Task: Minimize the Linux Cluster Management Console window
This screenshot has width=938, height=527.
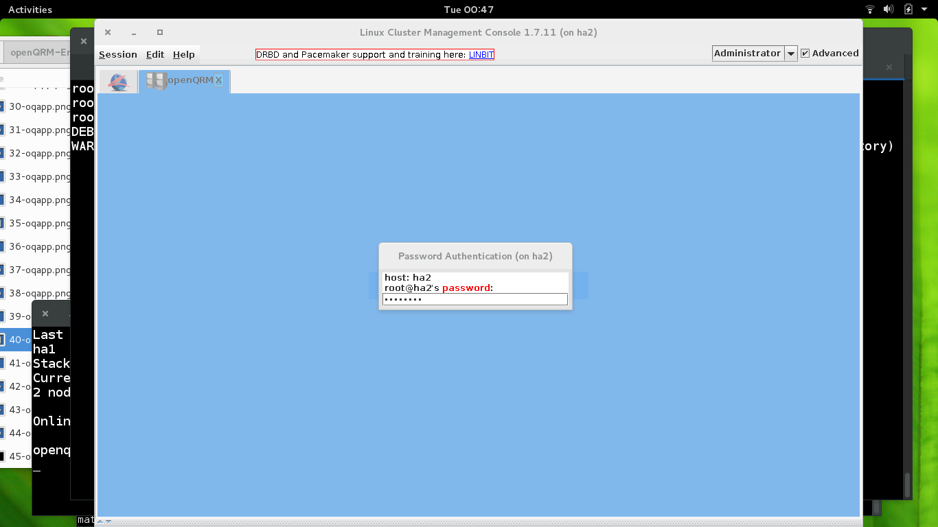Action: pyautogui.click(x=134, y=32)
